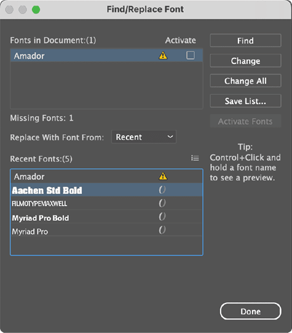Image resolution: width=292 pixels, height=333 pixels.
Task: Click the chevron arrow on the Recent dropdown
Action: point(170,137)
